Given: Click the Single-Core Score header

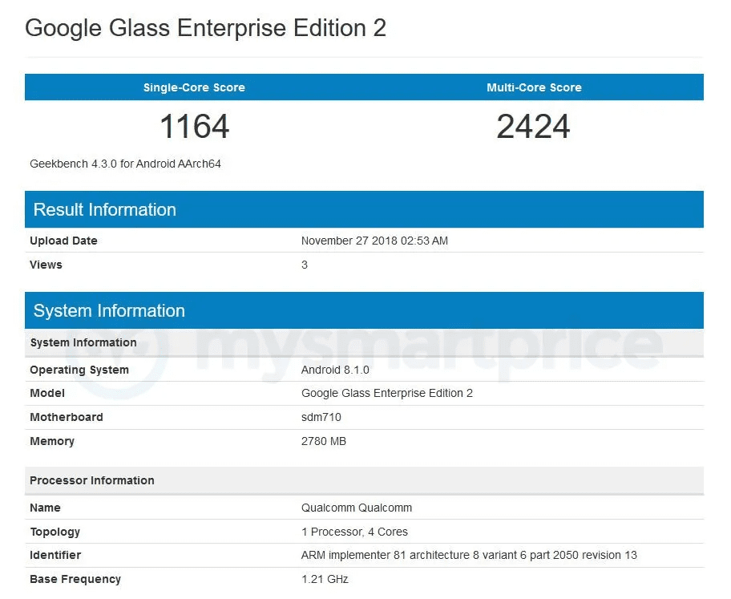Looking at the screenshot, I should pos(194,87).
